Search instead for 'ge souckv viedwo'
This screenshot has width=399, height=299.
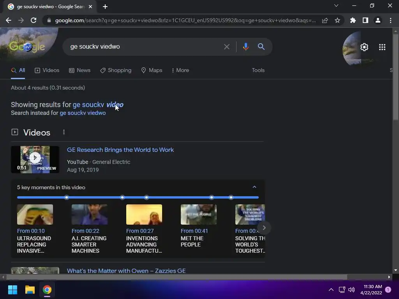[x=83, y=113]
